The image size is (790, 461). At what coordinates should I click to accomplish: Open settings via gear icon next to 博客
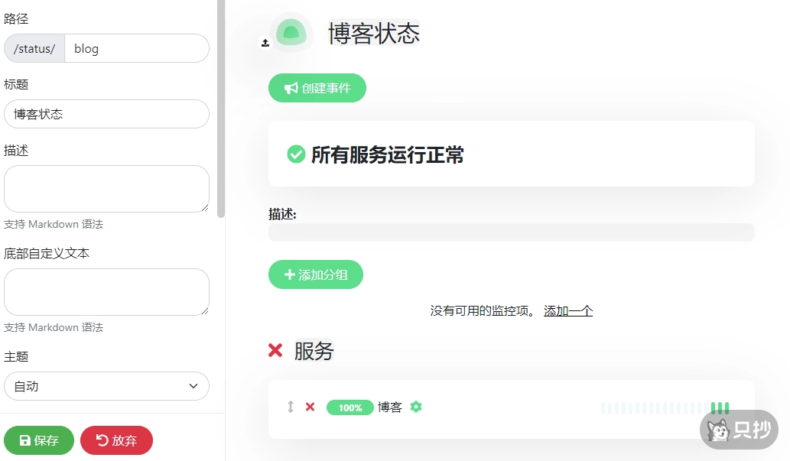(415, 407)
